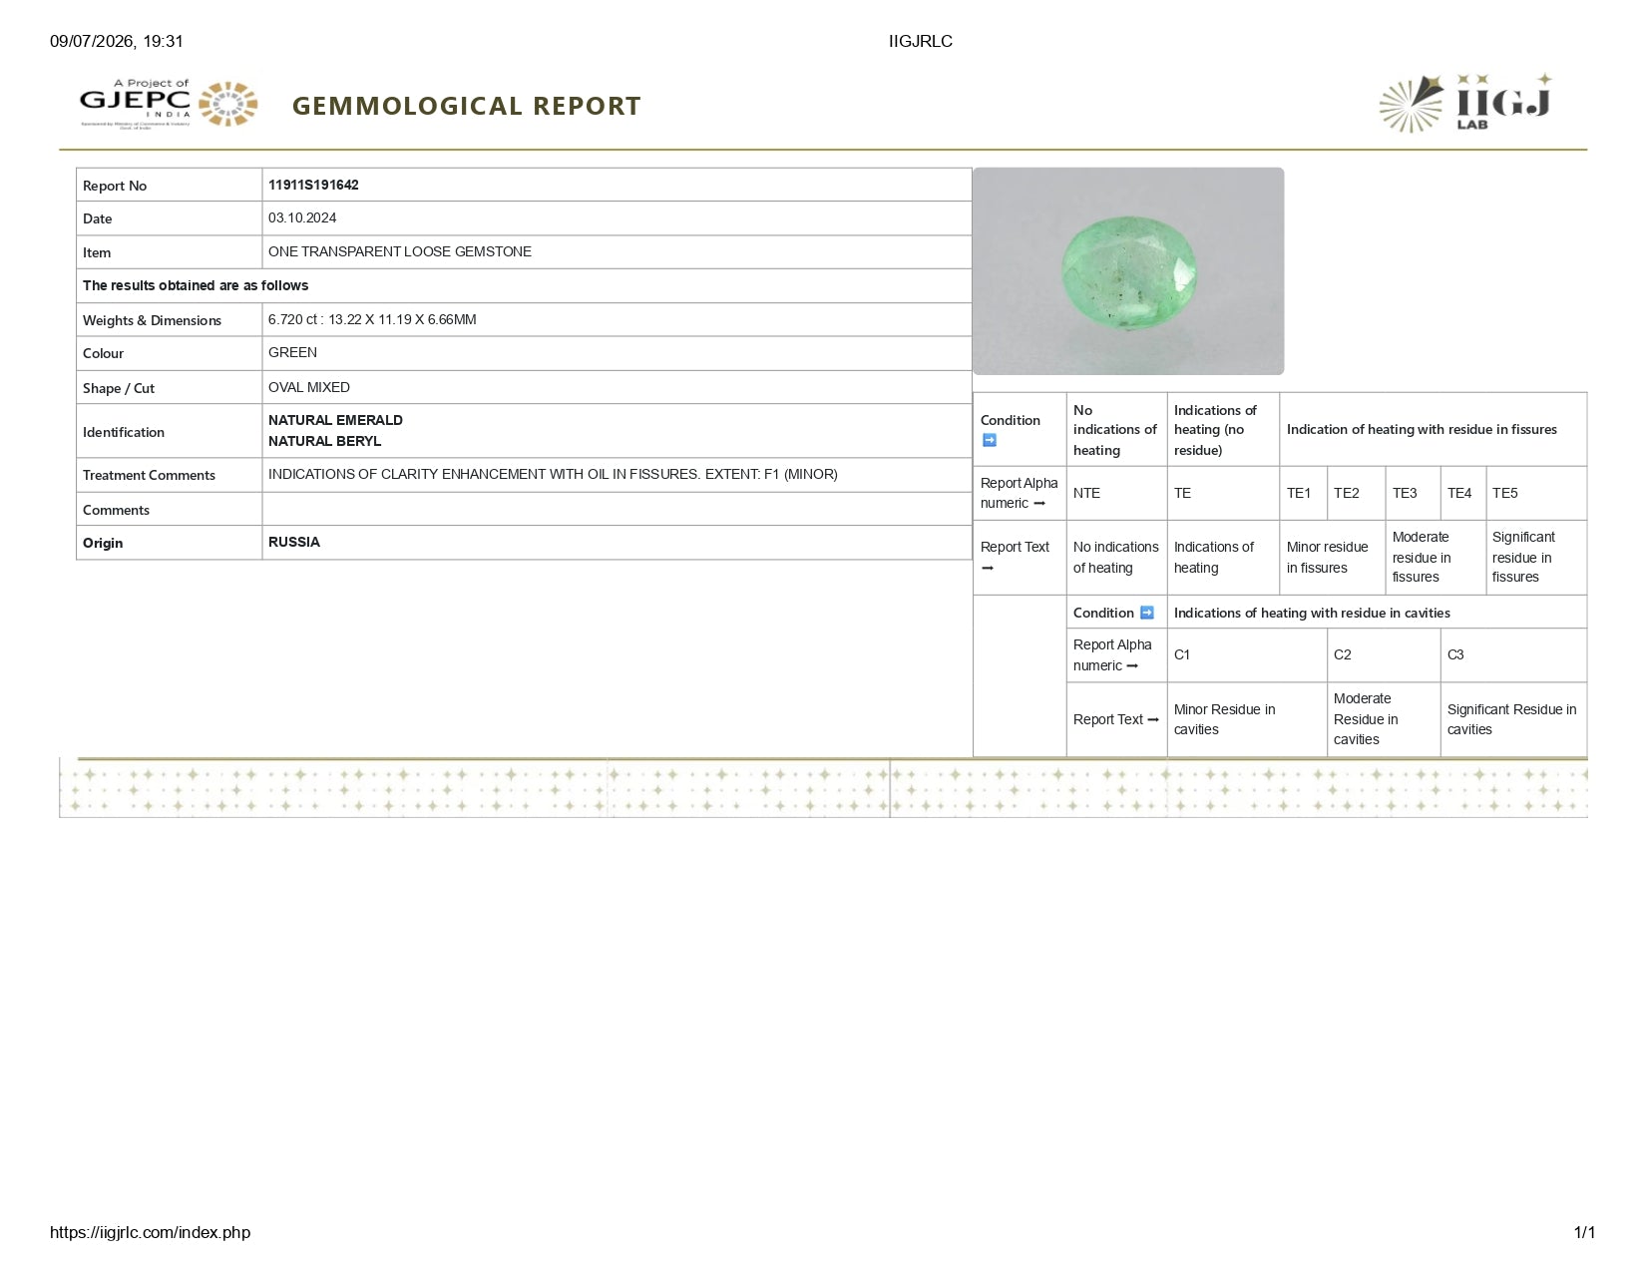The width and height of the screenshot is (1646, 1272).
Task: Click the IIGJ Lab logo
Action: 1466,103
